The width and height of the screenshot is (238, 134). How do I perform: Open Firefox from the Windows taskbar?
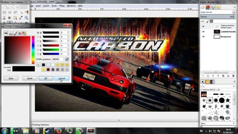(58, 131)
